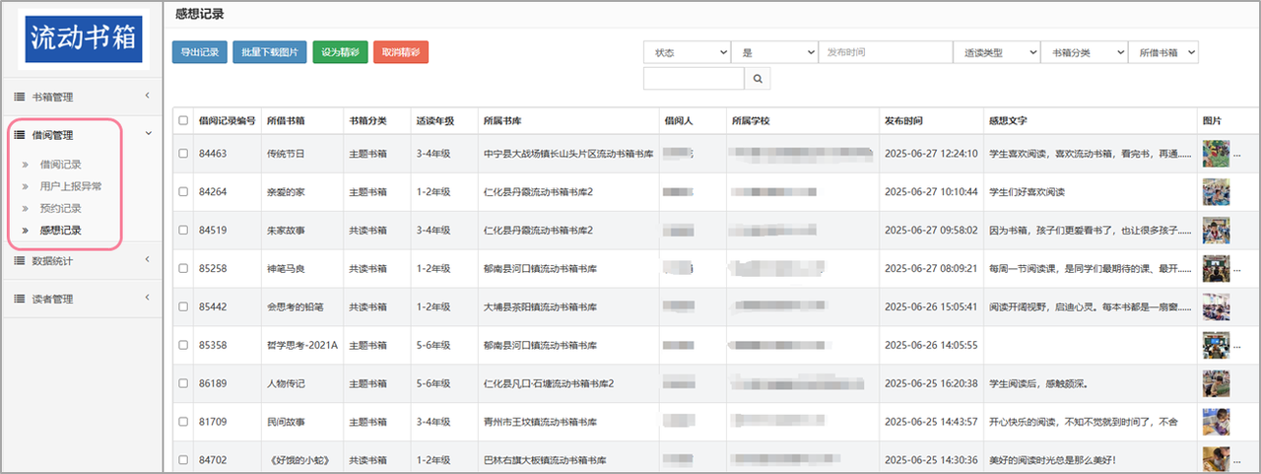Check the row checkbox for record 85442
Screen dimensions: 1261x474
[x=183, y=306]
